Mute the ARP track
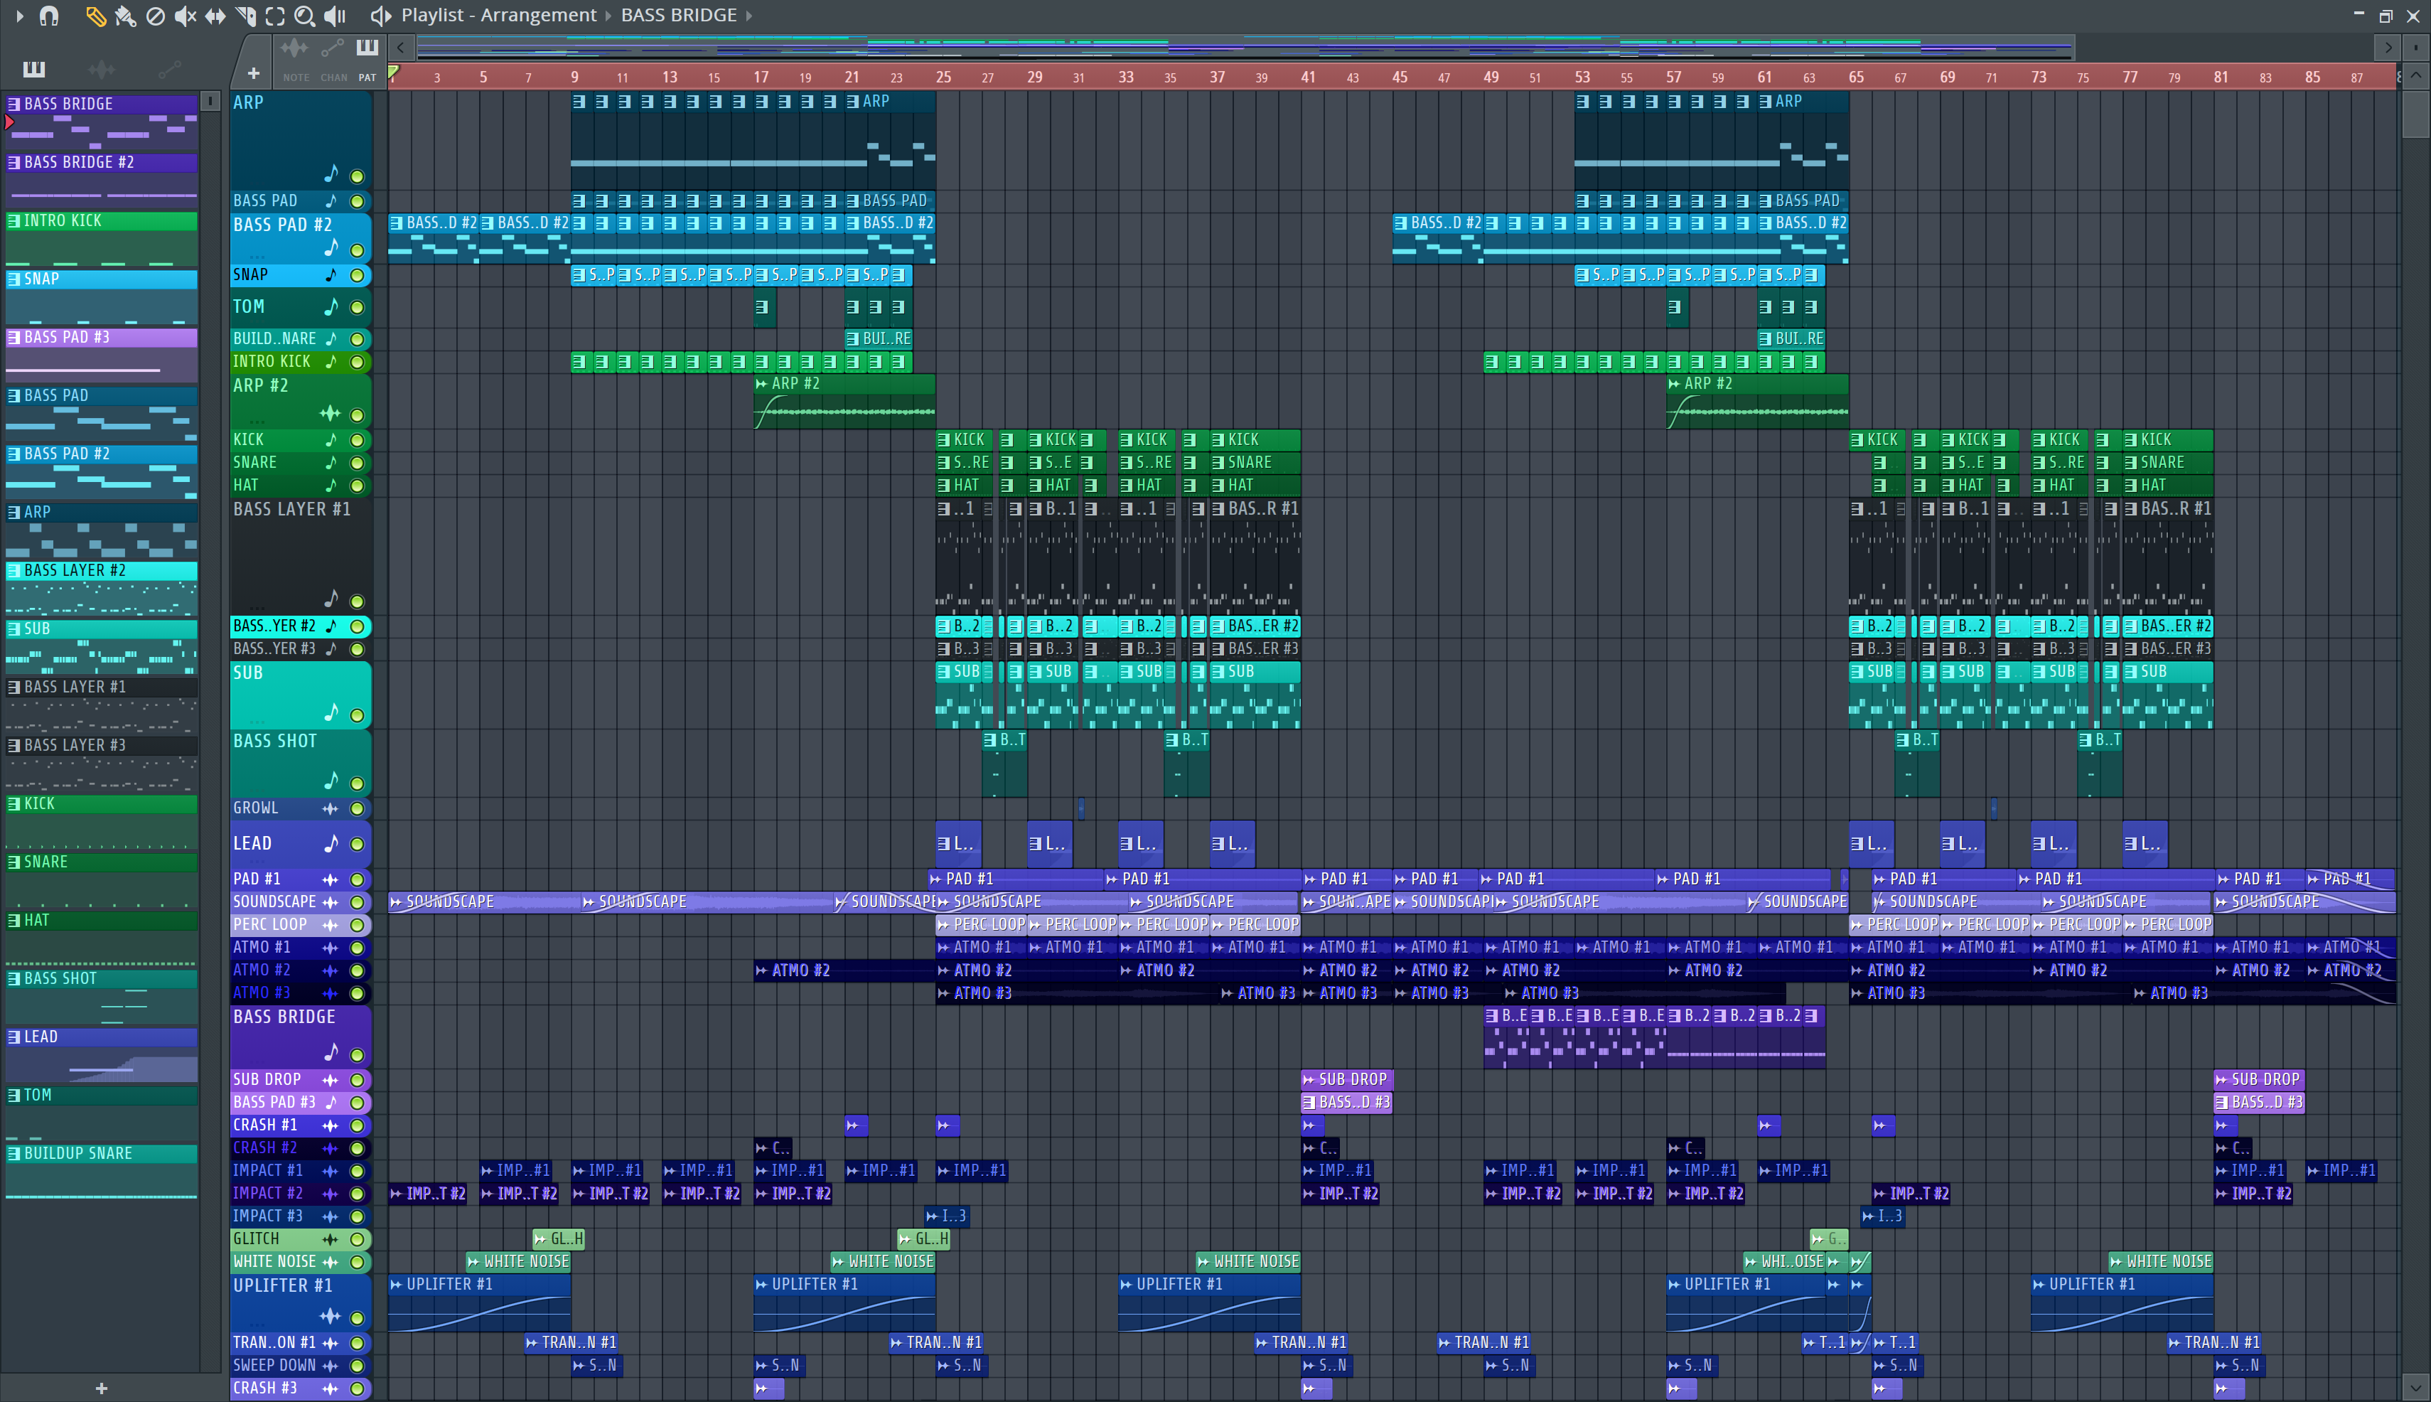Image resolution: width=2431 pixels, height=1402 pixels. [x=358, y=176]
